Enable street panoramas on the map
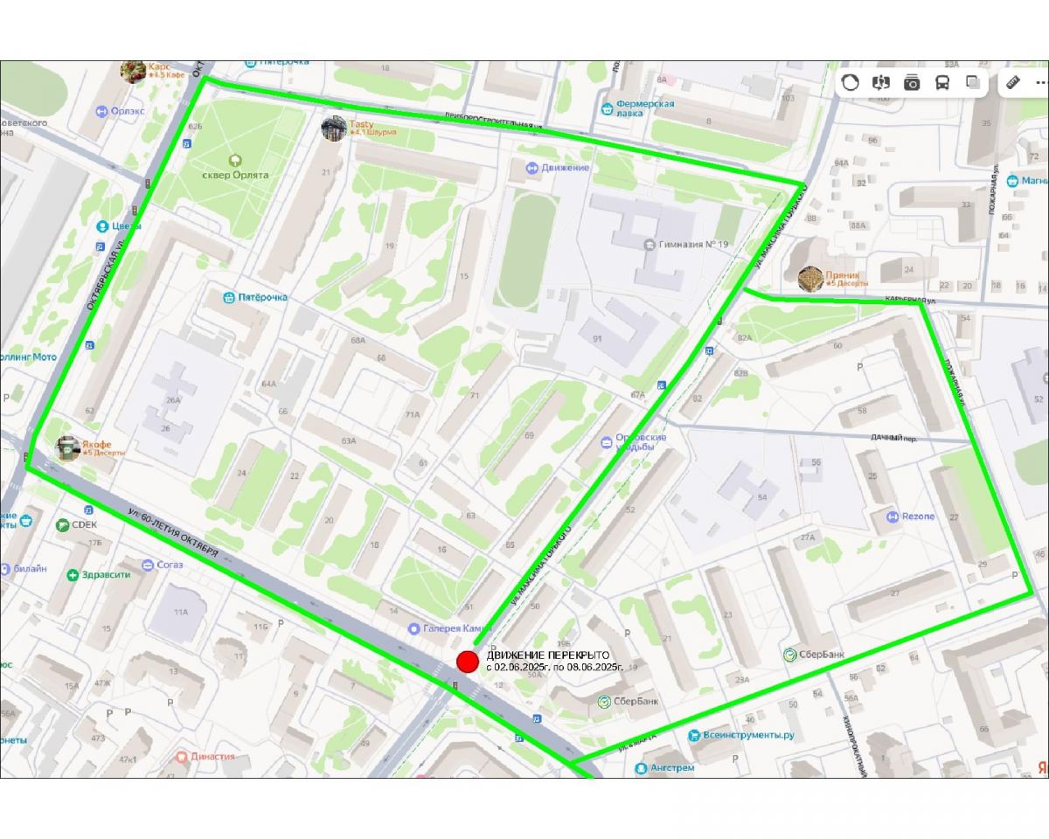The height and width of the screenshot is (839, 1049). pyautogui.click(x=881, y=83)
